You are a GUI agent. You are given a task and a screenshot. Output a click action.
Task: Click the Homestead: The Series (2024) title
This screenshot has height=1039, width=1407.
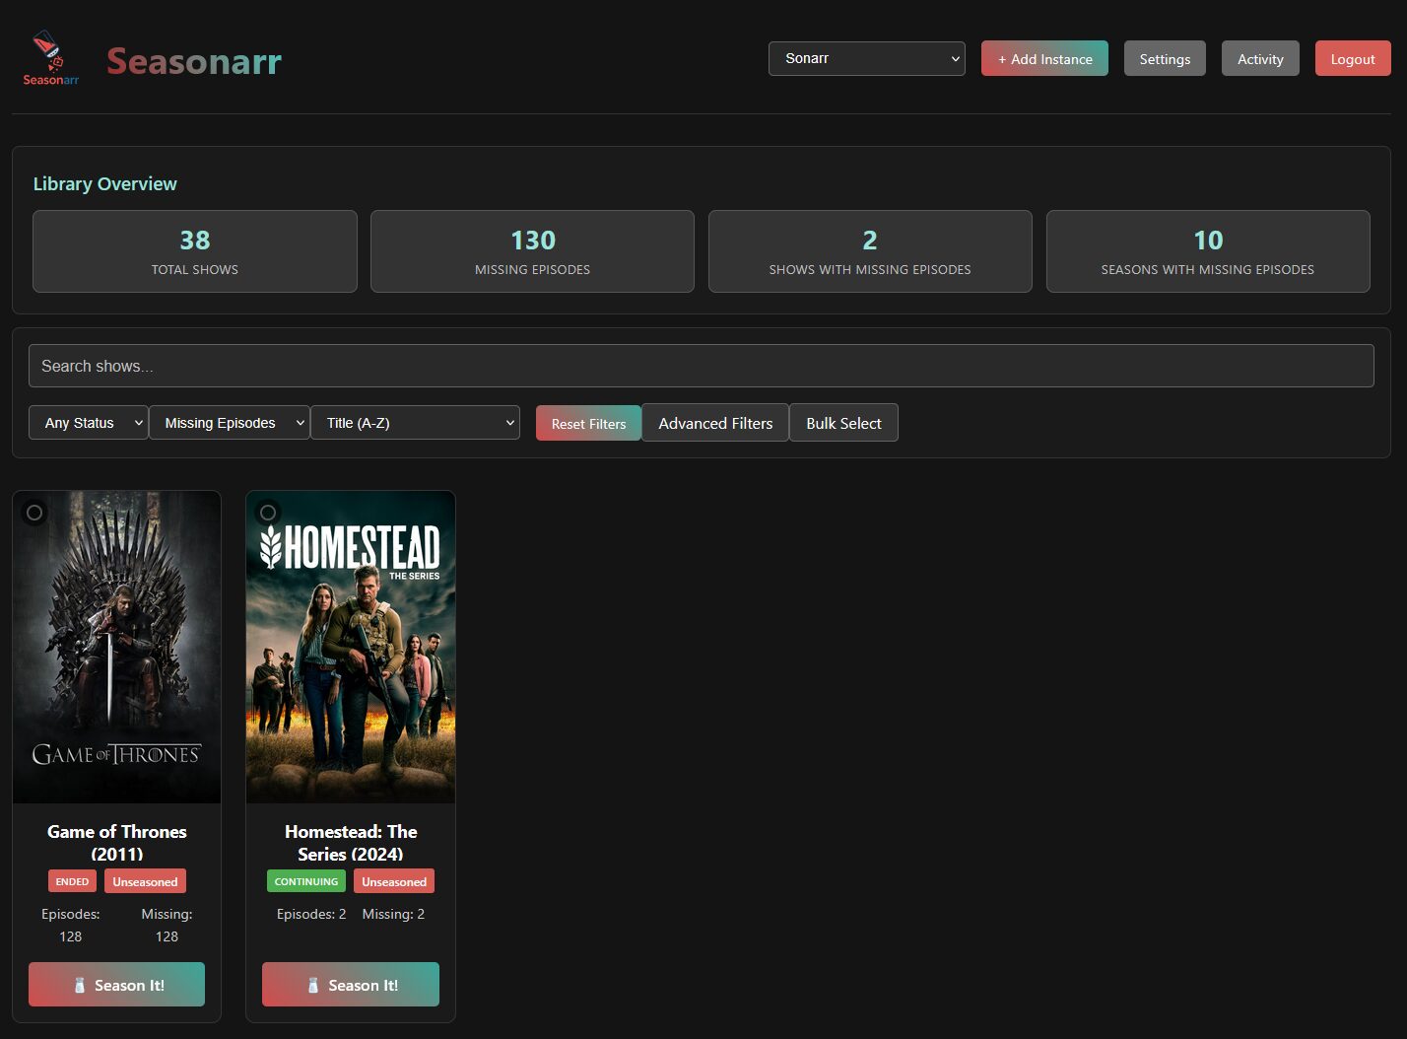(x=351, y=843)
